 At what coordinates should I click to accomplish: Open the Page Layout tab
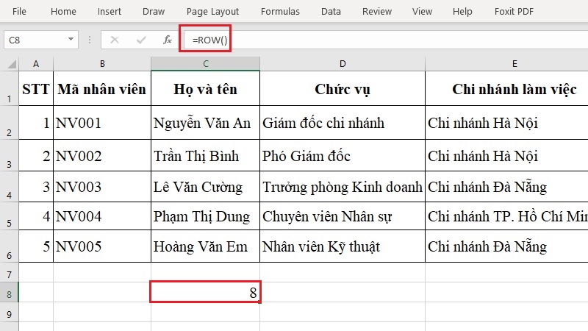[x=212, y=11]
